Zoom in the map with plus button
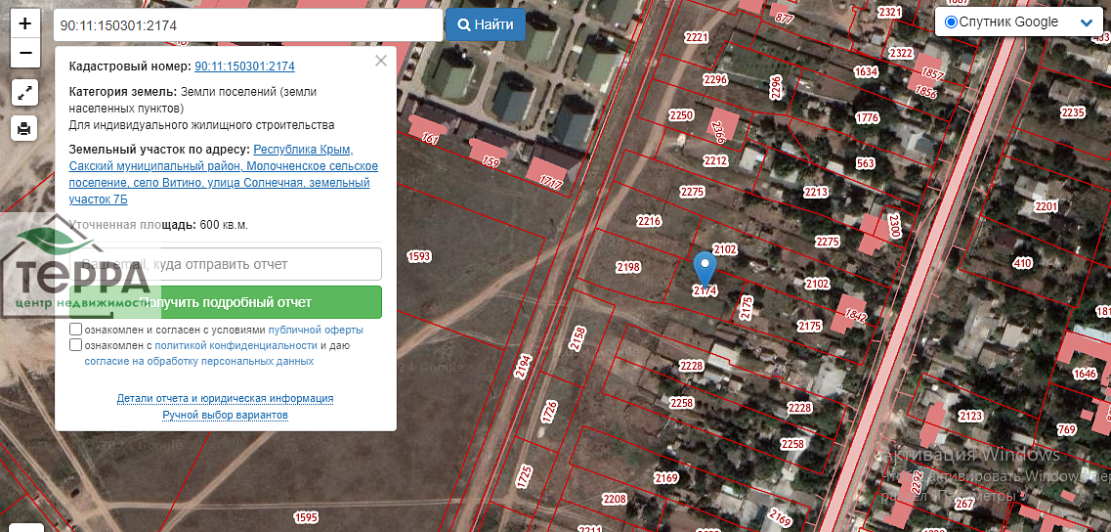Screen dimensions: 1111x532 [x=25, y=22]
